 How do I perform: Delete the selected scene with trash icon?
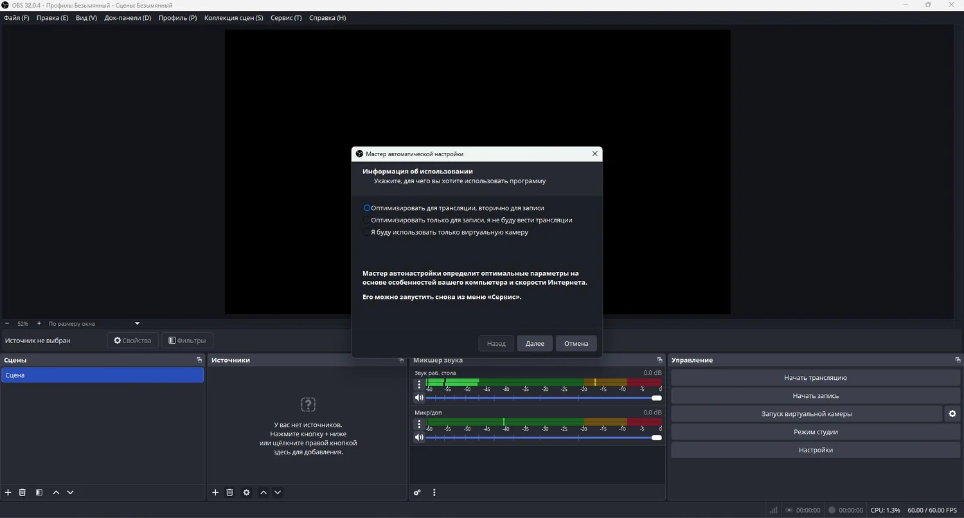(22, 492)
